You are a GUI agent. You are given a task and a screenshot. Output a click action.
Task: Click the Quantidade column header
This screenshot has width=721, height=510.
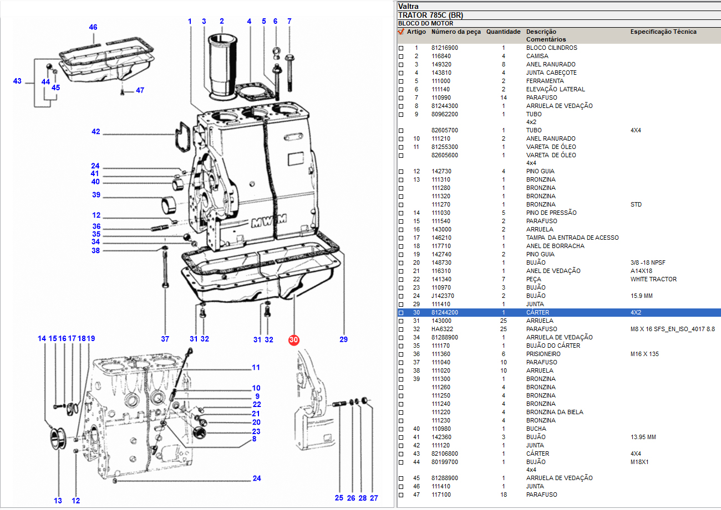point(503,32)
